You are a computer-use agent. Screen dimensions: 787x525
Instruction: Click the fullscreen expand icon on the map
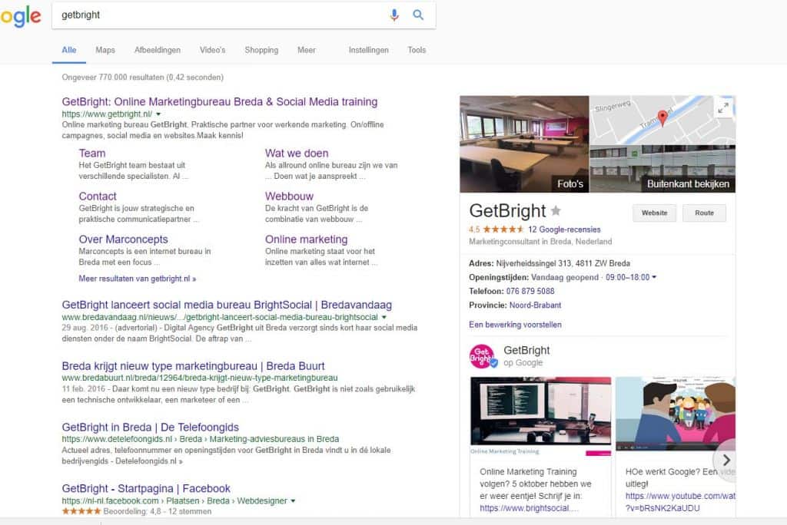click(x=723, y=108)
